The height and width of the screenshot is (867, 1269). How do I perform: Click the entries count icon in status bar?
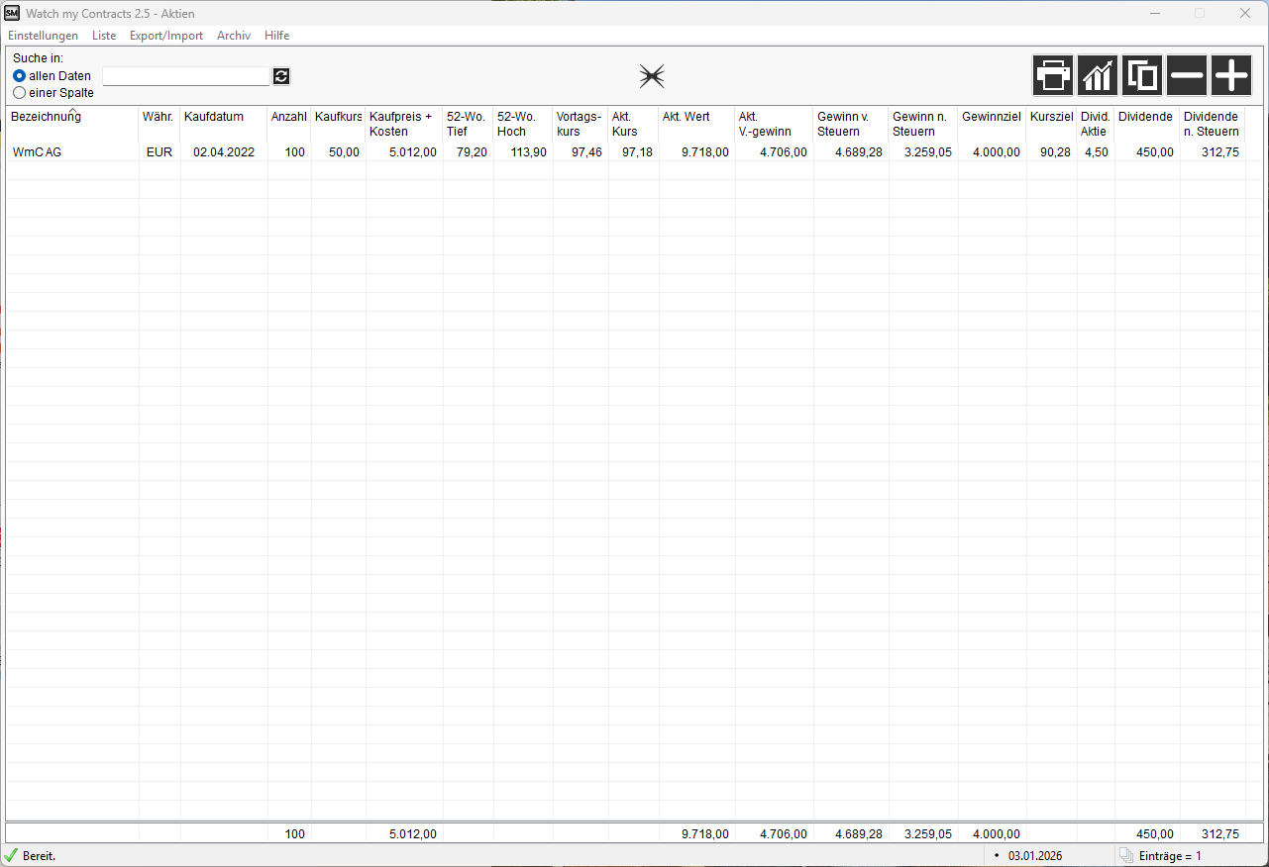tap(1125, 855)
